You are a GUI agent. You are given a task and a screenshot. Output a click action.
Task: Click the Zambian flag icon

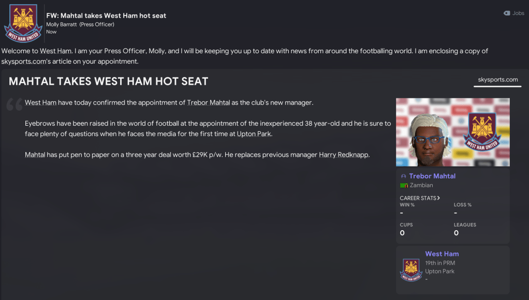point(404,185)
